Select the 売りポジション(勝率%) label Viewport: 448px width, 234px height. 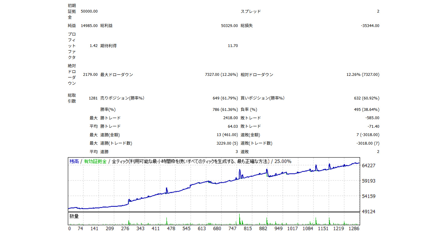coord(122,98)
